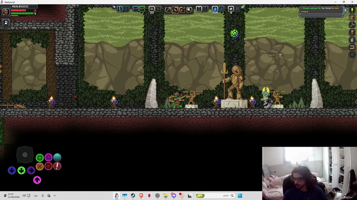
Task: Switch to the Starbound penguin taskbar icon
Action: point(117,196)
